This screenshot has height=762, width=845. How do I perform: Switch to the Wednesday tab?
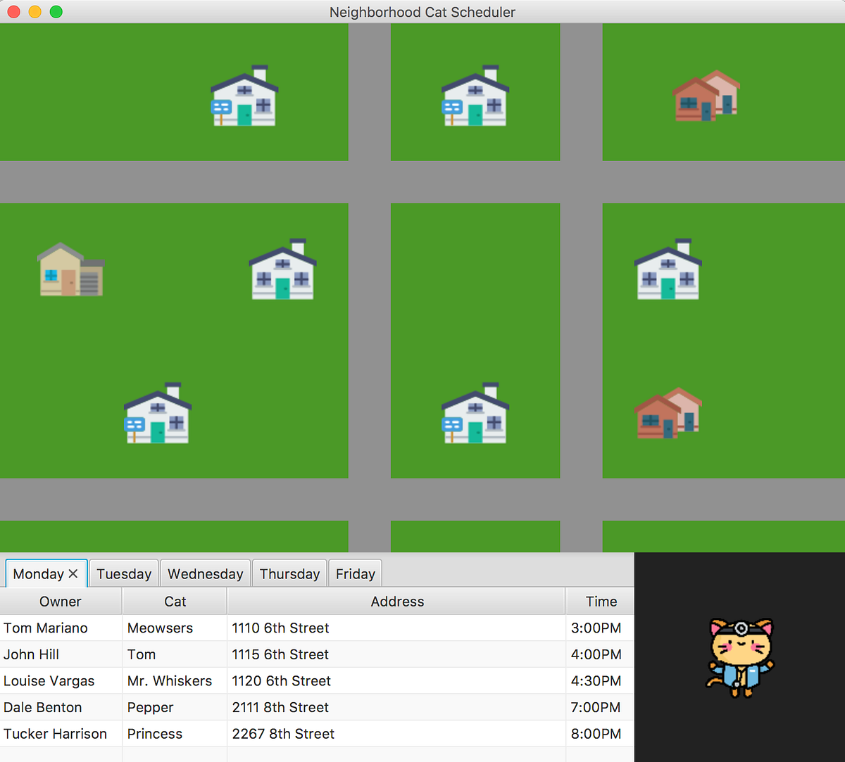(205, 573)
